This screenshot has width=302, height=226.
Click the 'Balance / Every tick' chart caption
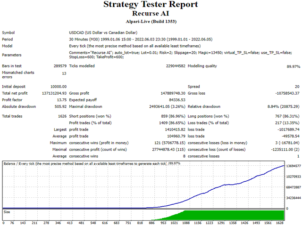pyautogui.click(x=92, y=164)
